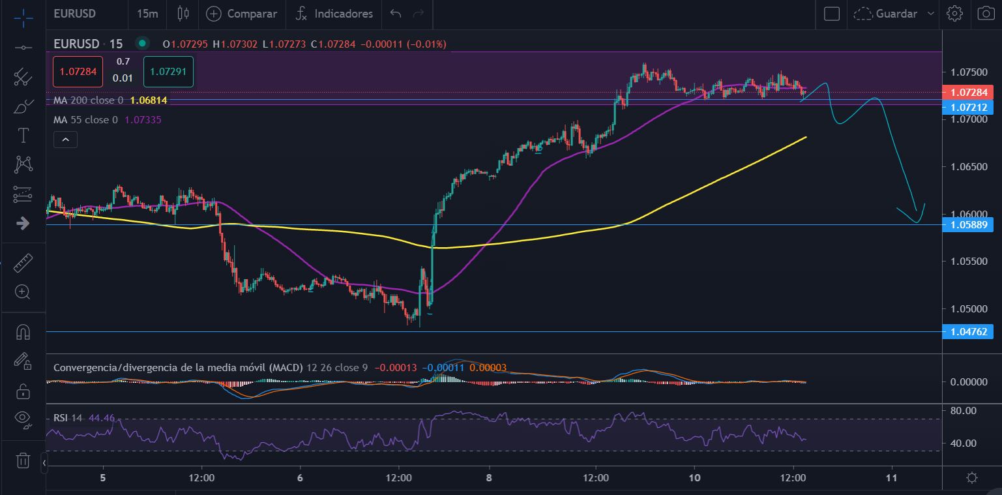
Task: Click the Guardar cloud icon
Action: coord(862,14)
